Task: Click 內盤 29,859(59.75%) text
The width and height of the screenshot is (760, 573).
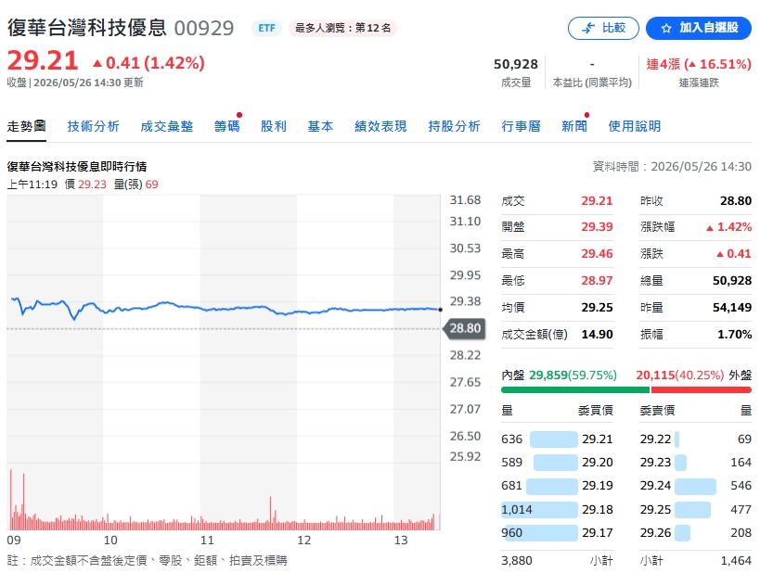Action: (559, 376)
